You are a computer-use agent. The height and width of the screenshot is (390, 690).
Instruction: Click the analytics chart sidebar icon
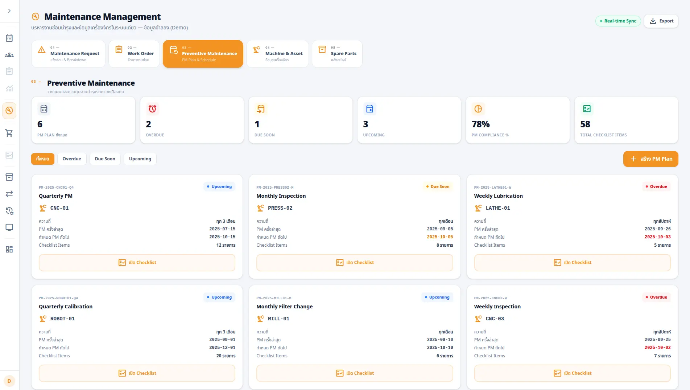pos(9,88)
